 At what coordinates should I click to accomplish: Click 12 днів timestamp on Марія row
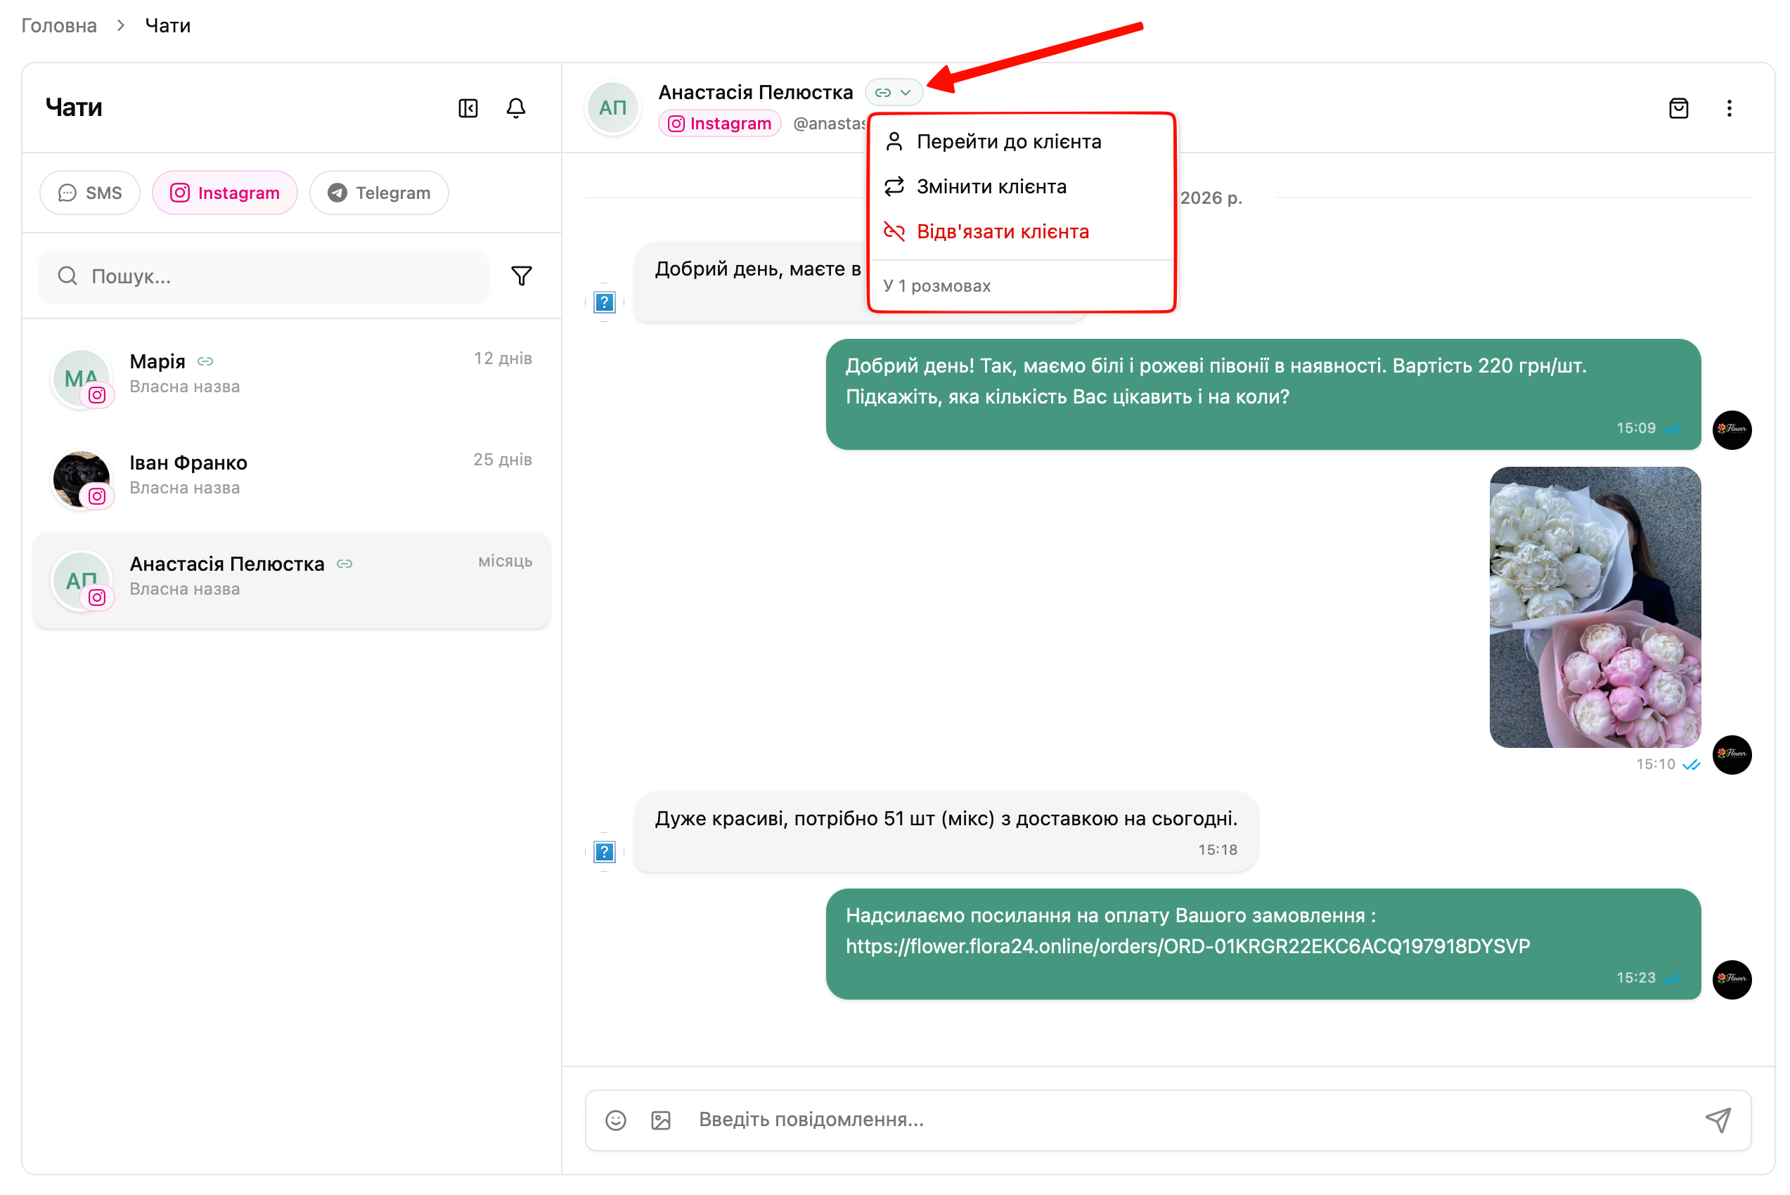pos(502,358)
